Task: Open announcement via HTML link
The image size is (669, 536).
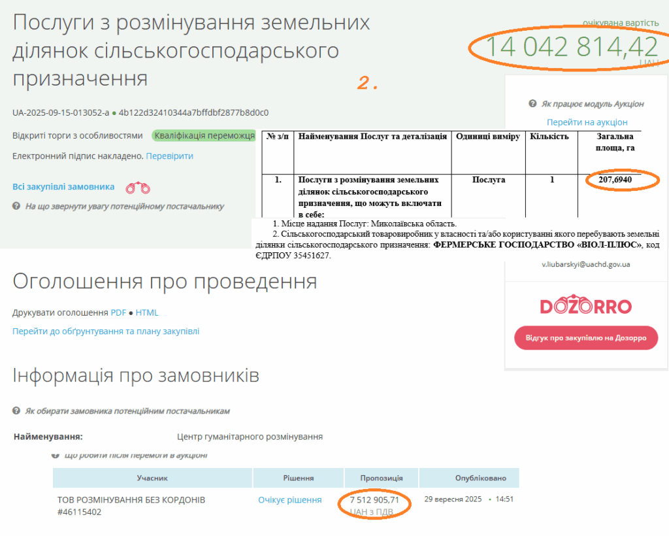Action: [x=147, y=312]
